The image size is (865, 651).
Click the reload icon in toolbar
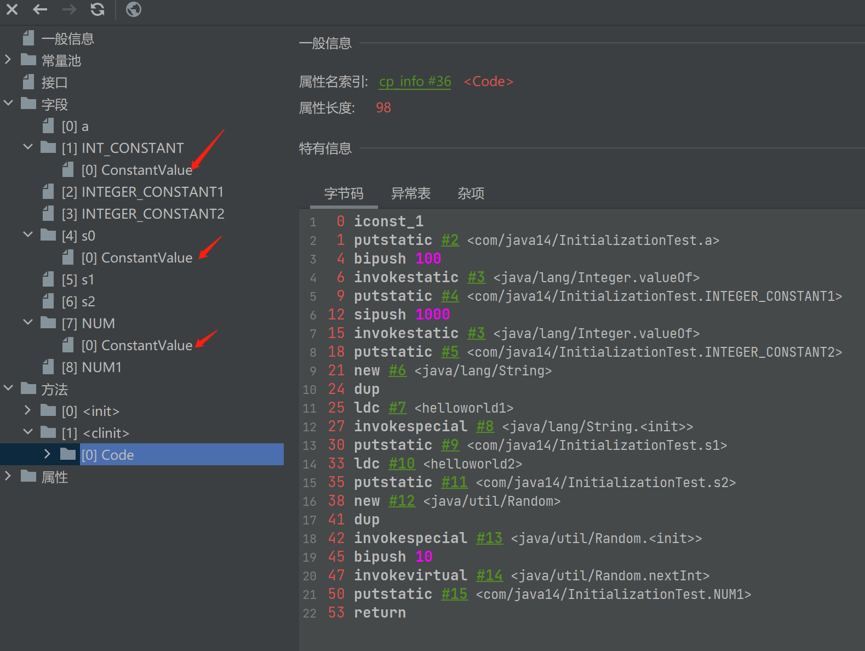98,9
